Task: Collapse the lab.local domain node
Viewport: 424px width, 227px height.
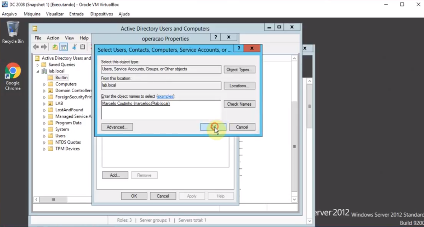Action: (38, 71)
